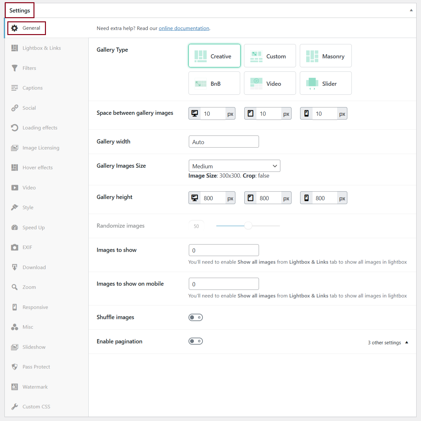Image resolution: width=421 pixels, height=421 pixels.
Task: Focus the Images to show on mobile field
Action: tap(224, 284)
